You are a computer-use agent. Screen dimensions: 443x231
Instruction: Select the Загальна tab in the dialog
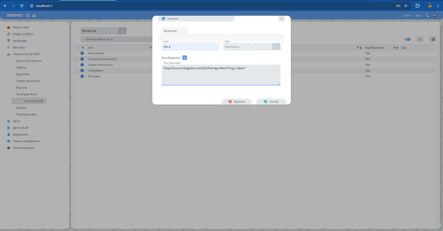(170, 31)
